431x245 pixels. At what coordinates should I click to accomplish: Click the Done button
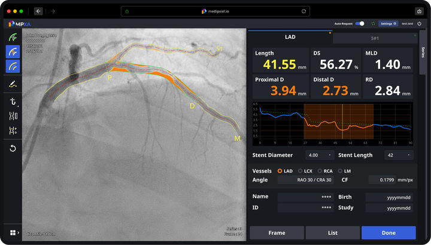pyautogui.click(x=388, y=232)
